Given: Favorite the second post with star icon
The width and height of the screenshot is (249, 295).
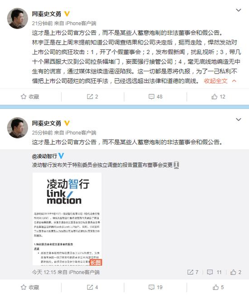Looking at the screenshot, I should (x=30, y=287).
